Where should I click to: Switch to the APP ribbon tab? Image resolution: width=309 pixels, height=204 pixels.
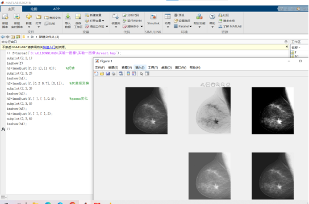pos(56,9)
